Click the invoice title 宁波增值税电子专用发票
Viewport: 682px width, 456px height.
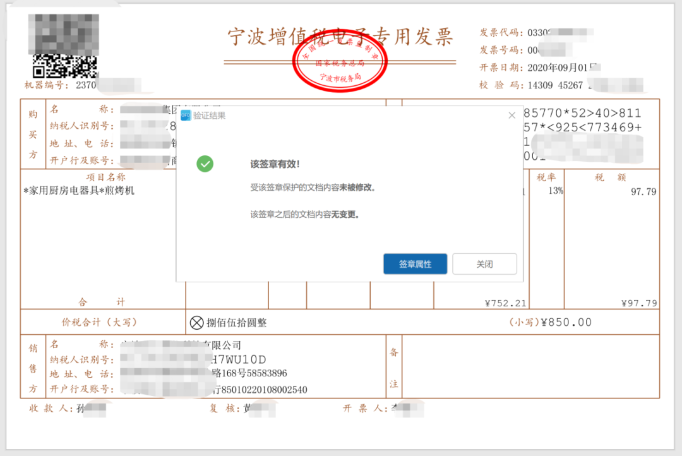point(340,37)
